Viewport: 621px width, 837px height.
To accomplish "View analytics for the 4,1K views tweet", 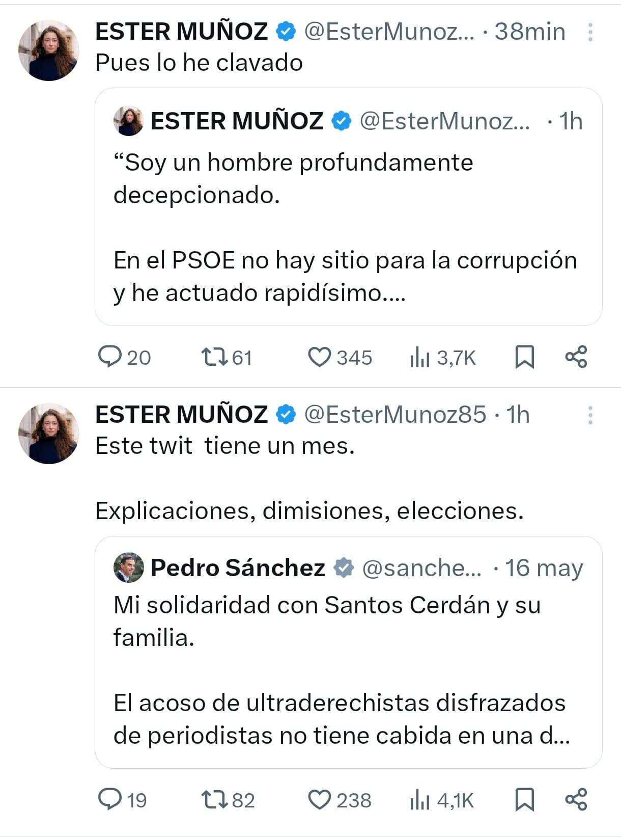I will coord(420,799).
